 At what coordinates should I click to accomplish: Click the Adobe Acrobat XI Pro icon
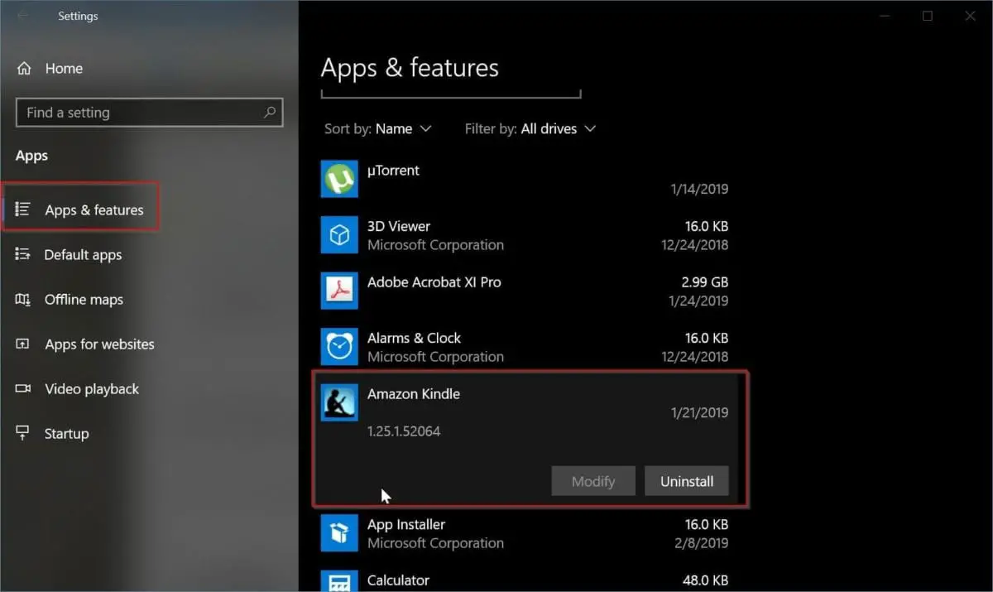(x=339, y=291)
